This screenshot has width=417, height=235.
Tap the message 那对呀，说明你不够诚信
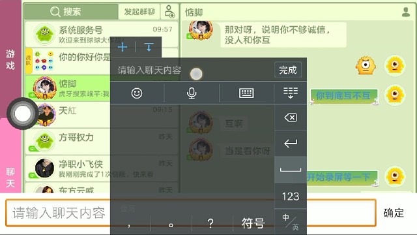click(x=283, y=35)
